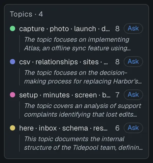This screenshot has width=153, height=163.
Task: Open topic 'here · inbox · schema'
Action: click(x=63, y=128)
